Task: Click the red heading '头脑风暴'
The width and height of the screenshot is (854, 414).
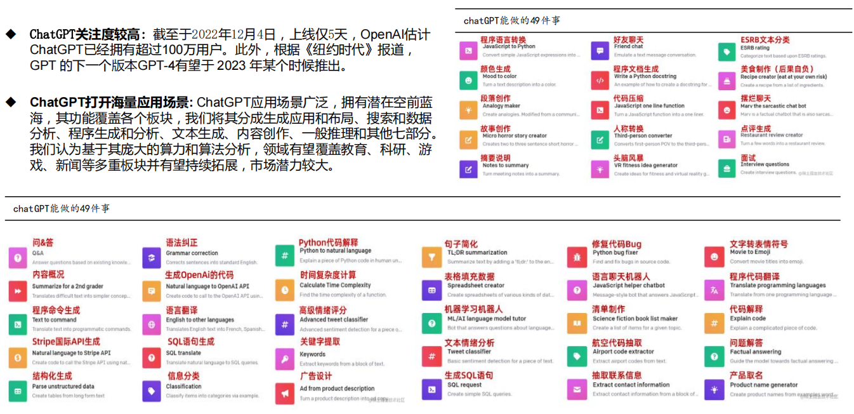Action: click(x=628, y=157)
